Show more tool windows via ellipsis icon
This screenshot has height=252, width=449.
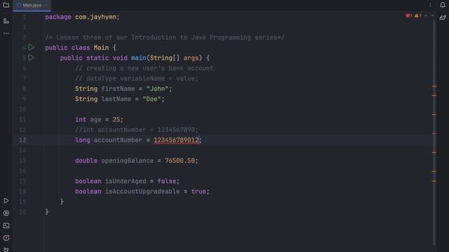pos(6,33)
